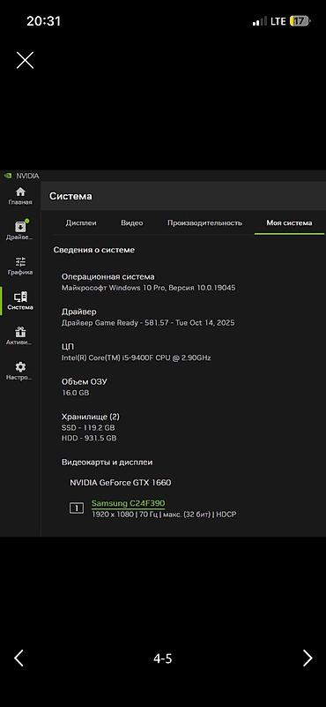Click the Сведения о системе heading
The image size is (326, 707).
pos(94,250)
